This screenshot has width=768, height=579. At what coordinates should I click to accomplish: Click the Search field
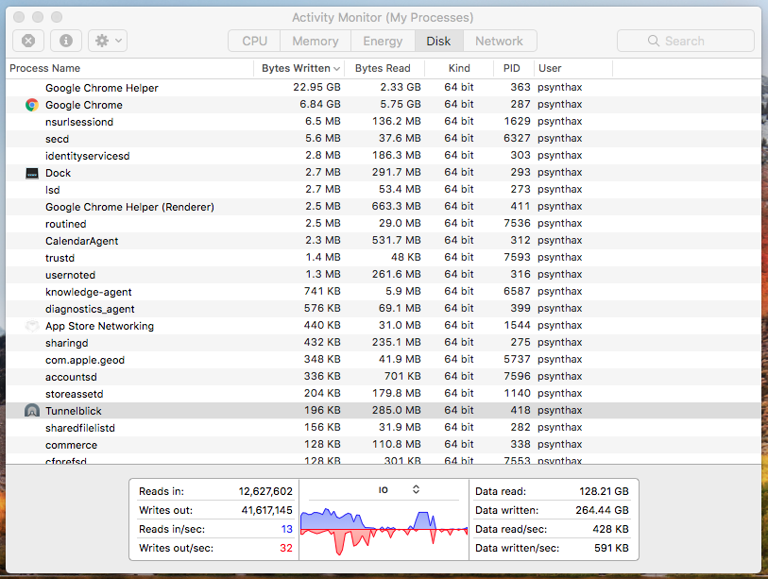pyautogui.click(x=685, y=41)
